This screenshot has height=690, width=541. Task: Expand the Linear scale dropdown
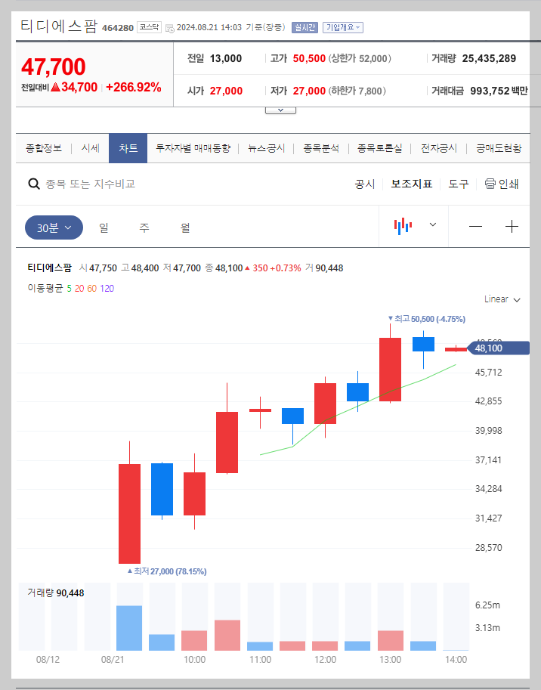(x=500, y=299)
